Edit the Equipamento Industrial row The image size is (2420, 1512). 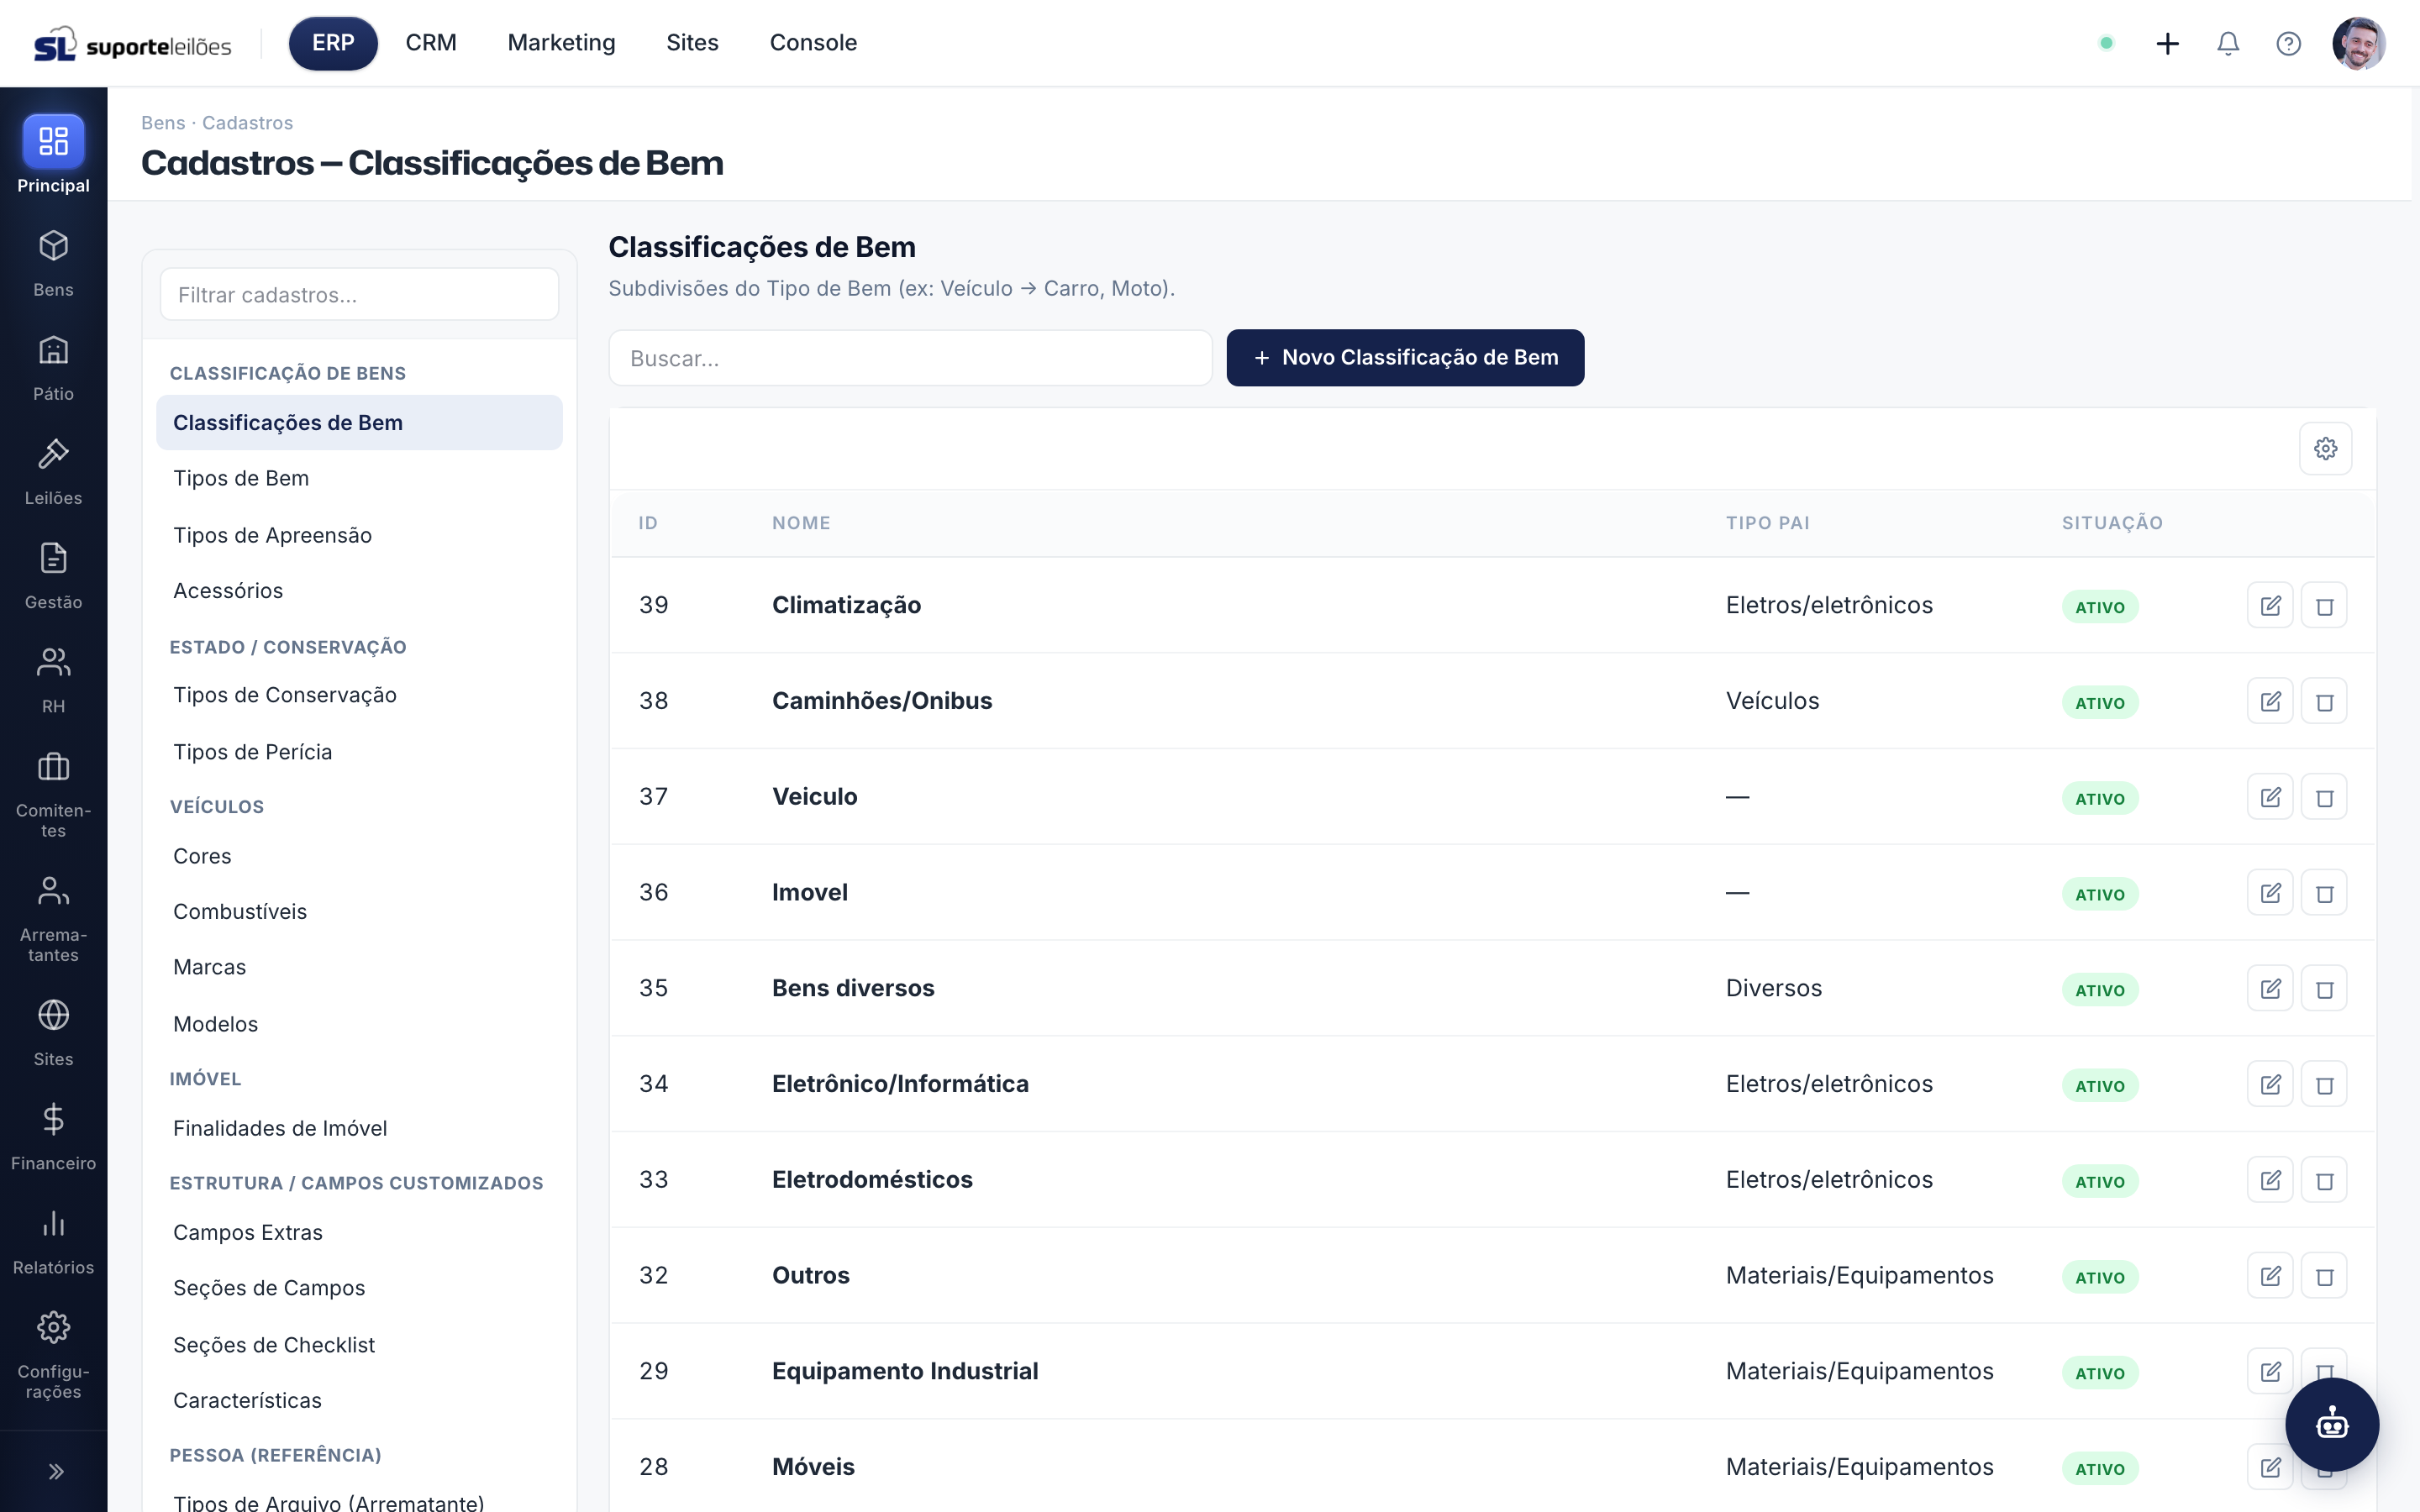coord(2270,1371)
